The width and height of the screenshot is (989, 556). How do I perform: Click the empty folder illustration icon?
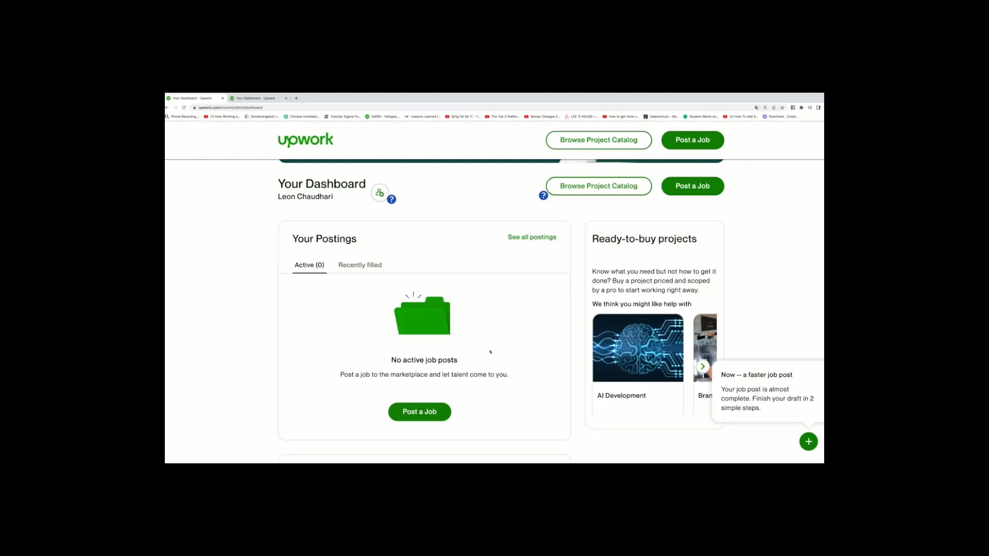(421, 316)
